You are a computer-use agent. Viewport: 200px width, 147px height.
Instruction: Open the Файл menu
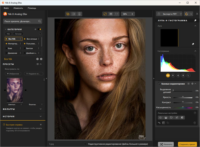click(6, 8)
